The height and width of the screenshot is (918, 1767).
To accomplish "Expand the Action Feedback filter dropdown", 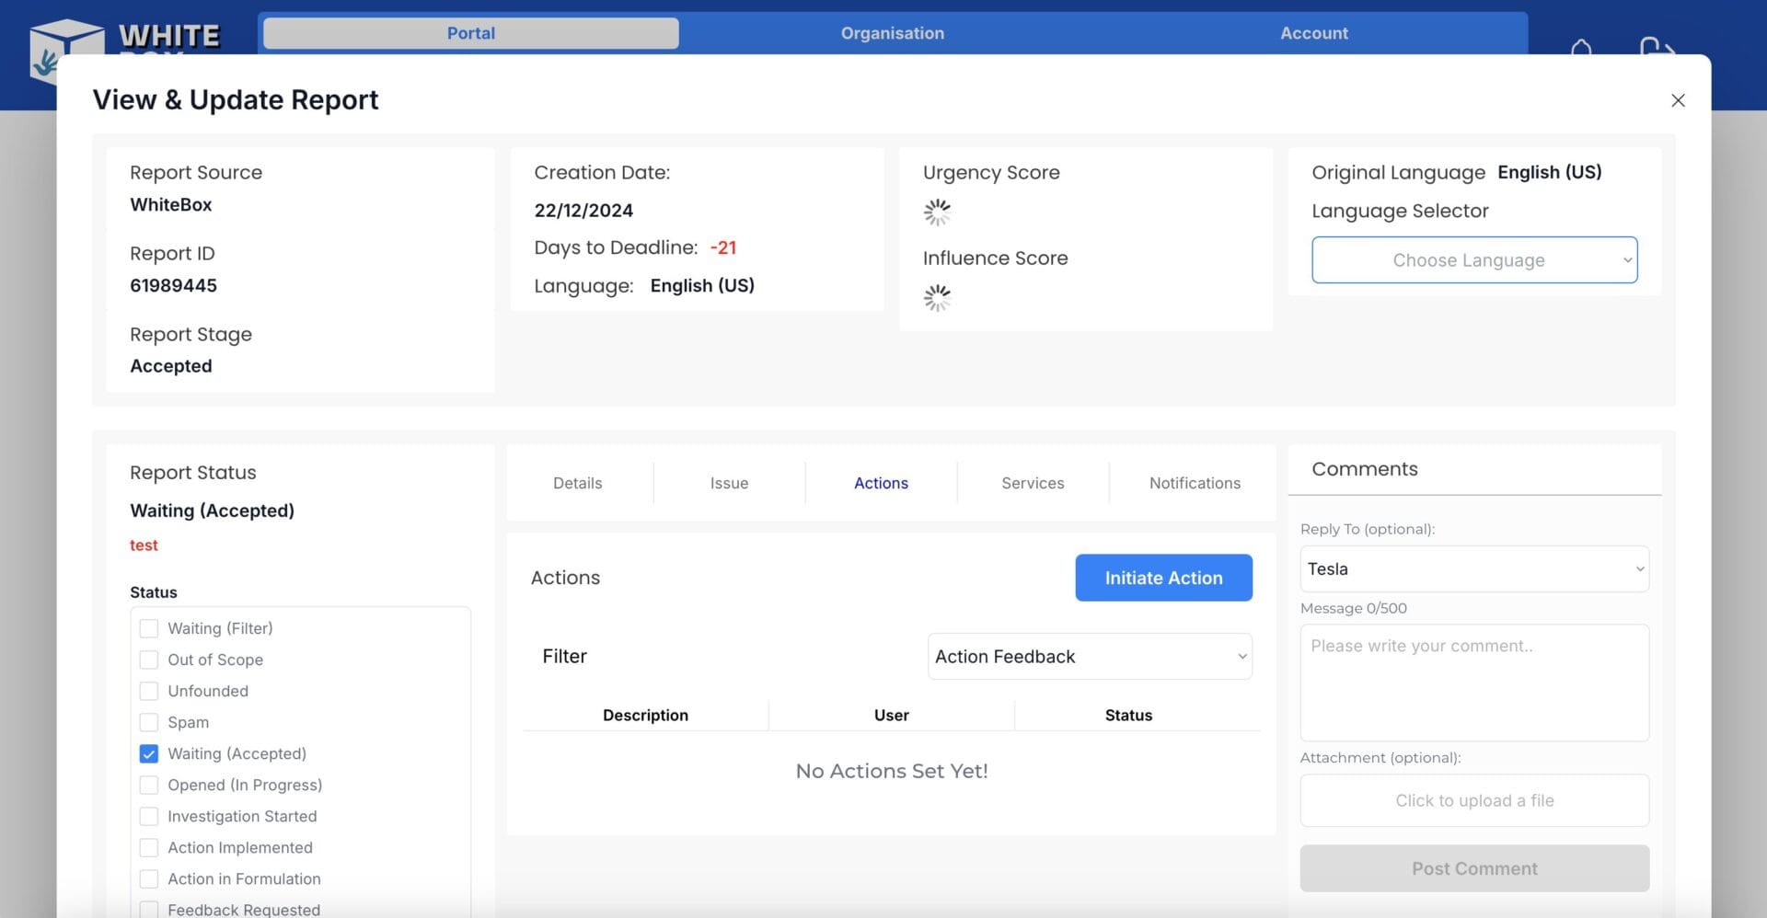I will 1090,657.
